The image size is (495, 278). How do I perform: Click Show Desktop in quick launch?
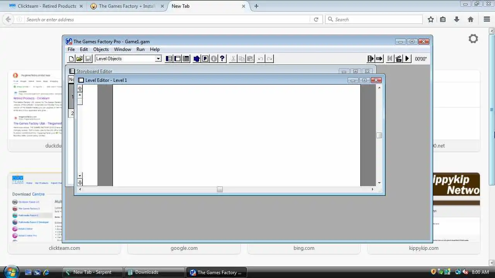click(x=28, y=272)
